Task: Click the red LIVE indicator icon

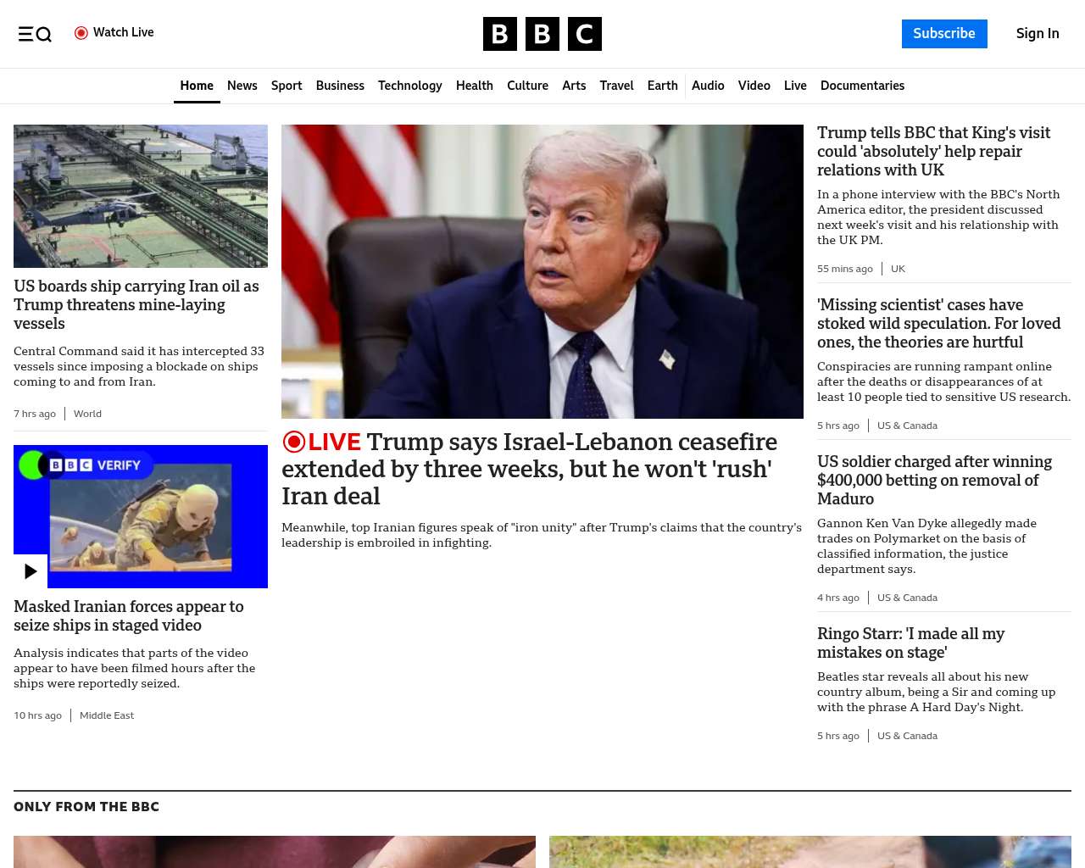Action: pyautogui.click(x=294, y=442)
